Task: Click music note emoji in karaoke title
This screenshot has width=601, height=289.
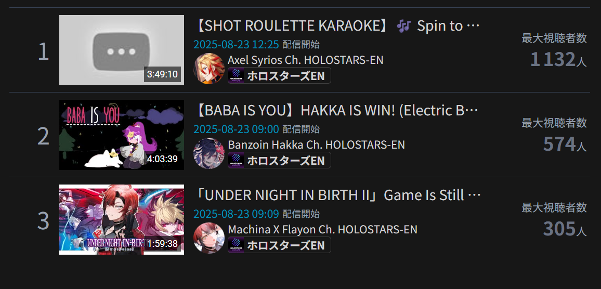Action: tap(403, 26)
